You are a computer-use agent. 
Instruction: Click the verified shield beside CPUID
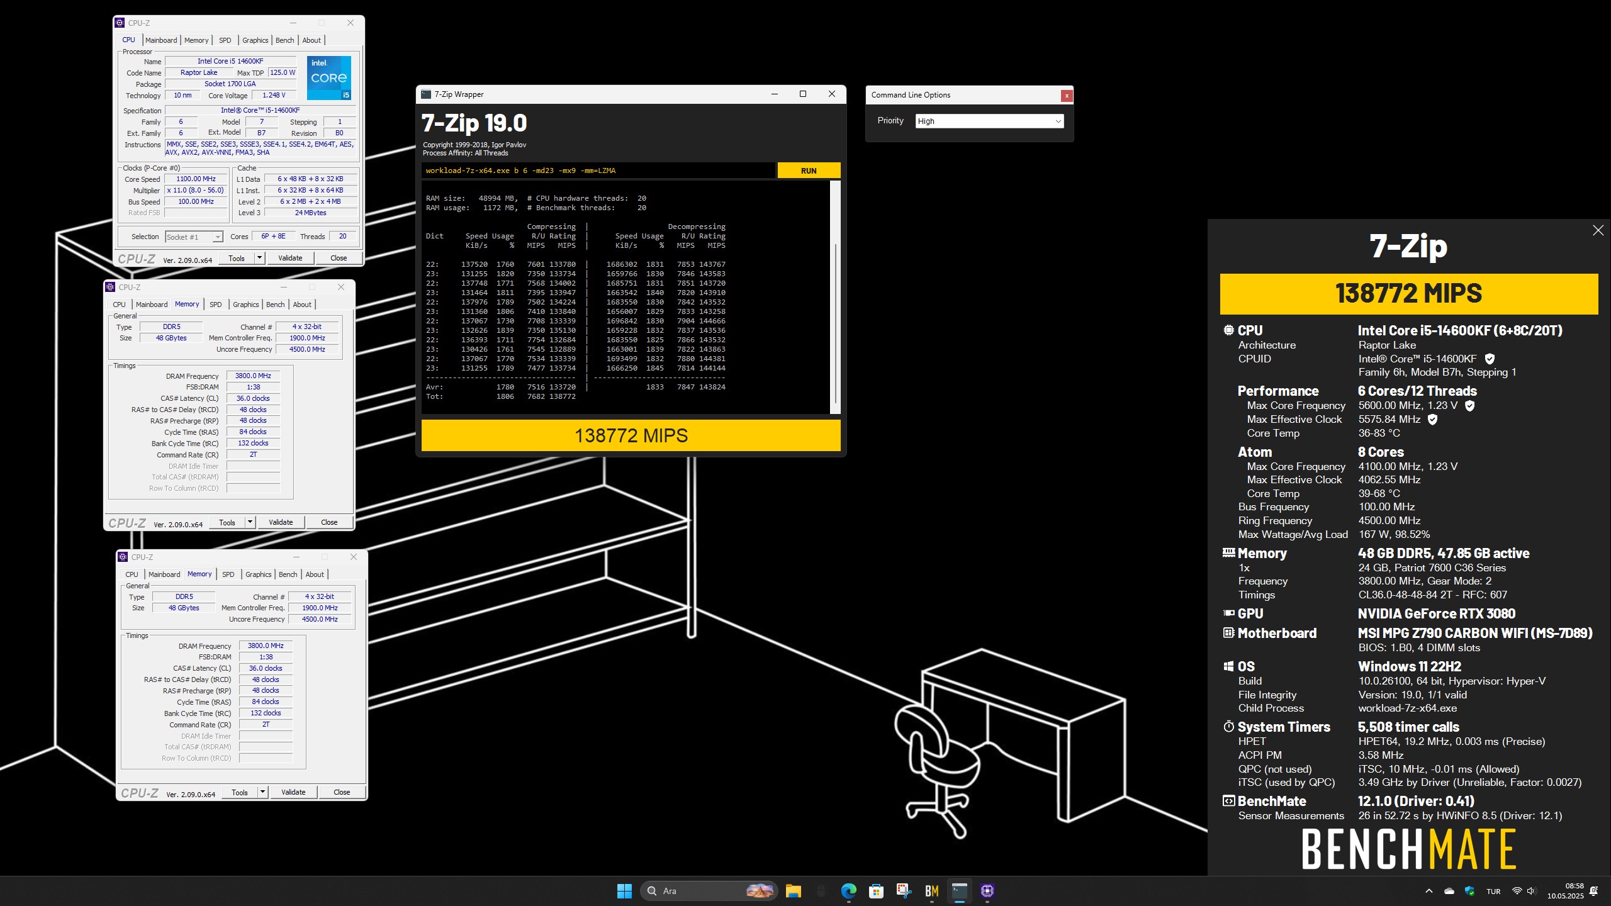[1490, 359]
